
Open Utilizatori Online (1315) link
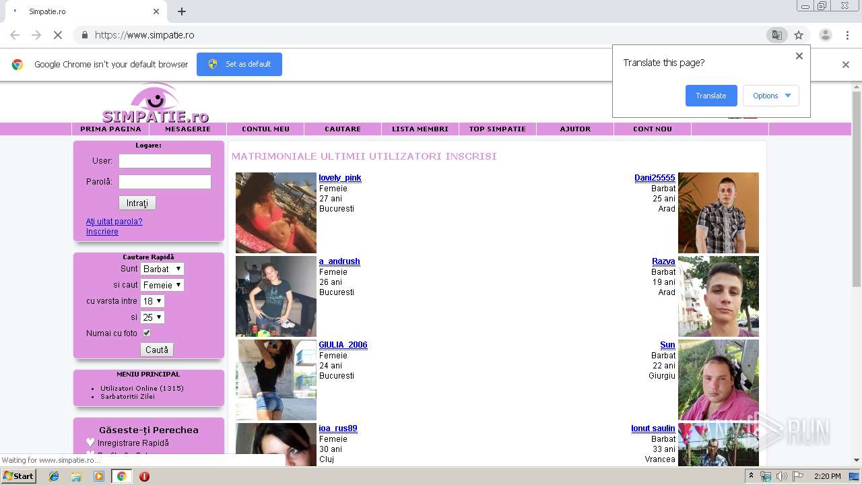tap(142, 388)
